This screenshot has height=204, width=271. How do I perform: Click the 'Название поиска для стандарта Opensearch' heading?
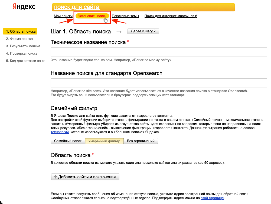coord(106,73)
